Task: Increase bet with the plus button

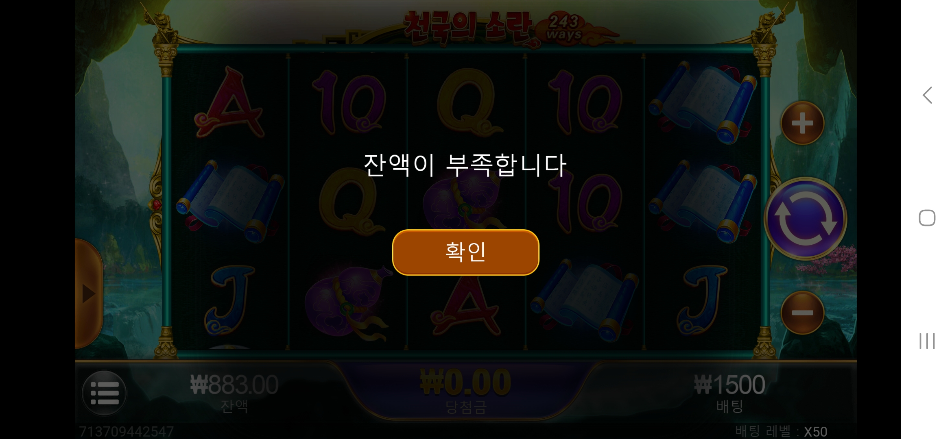Action: (x=802, y=123)
